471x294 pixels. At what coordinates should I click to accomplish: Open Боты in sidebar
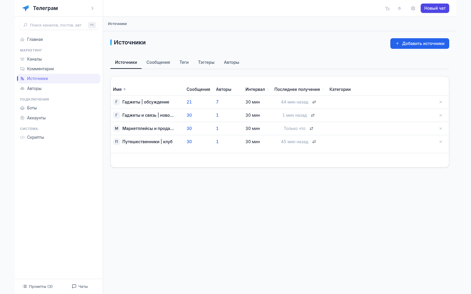(x=59, y=108)
